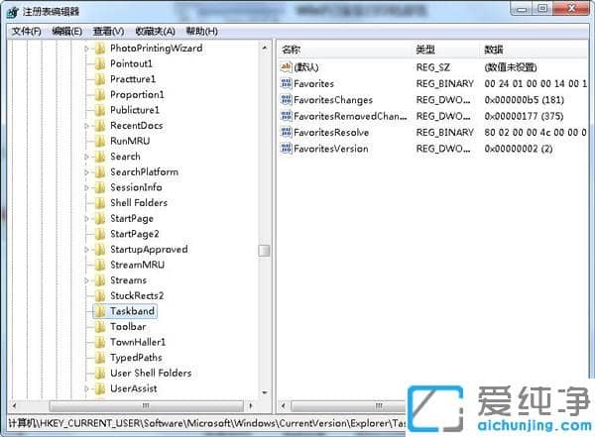
Task: Click the 0x00000177 (375) data cell
Action: (524, 116)
